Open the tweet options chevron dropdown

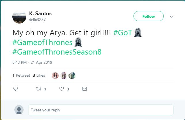(x=171, y=17)
